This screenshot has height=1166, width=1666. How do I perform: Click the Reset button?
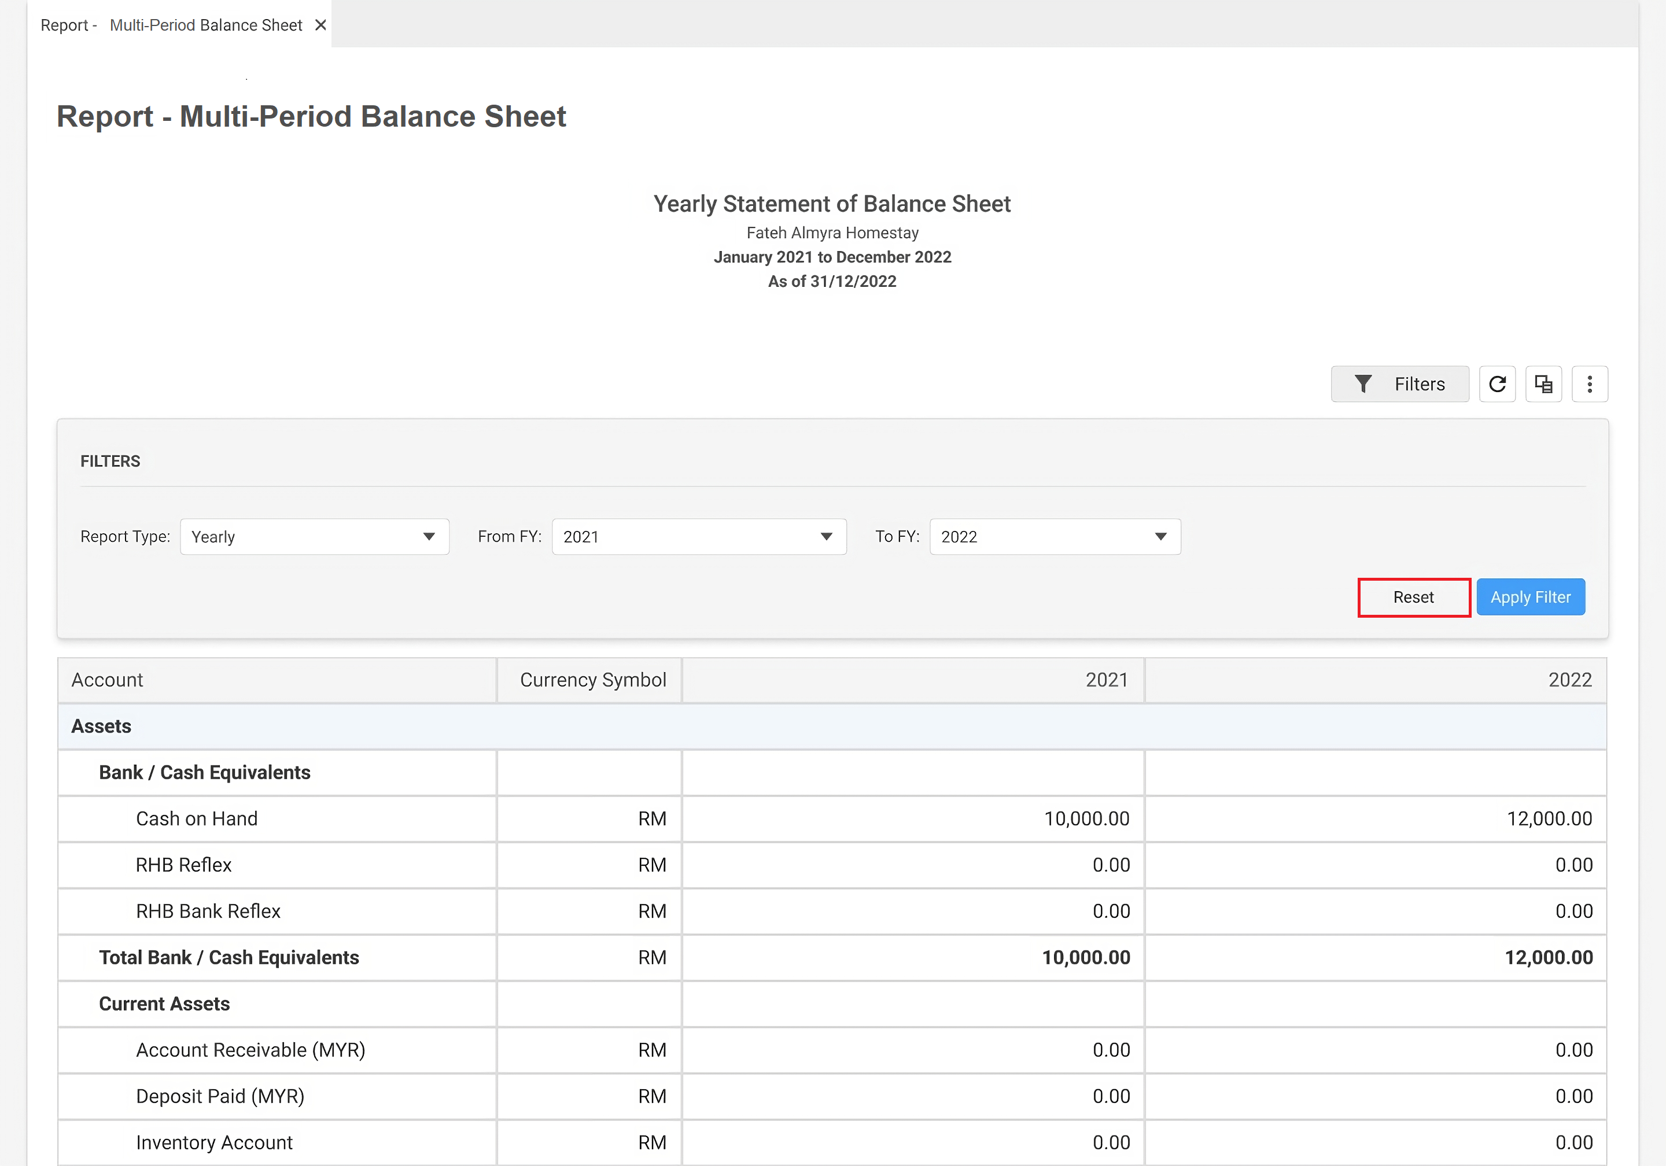1413,597
